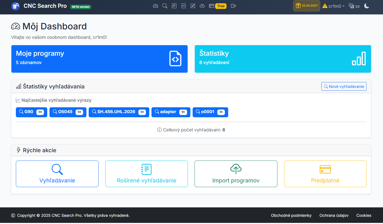
Task: Click the Nové vyhľadávanie button
Action: [x=344, y=86]
